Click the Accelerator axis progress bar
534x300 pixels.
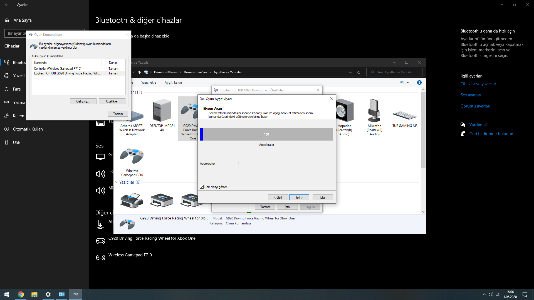[x=266, y=134]
